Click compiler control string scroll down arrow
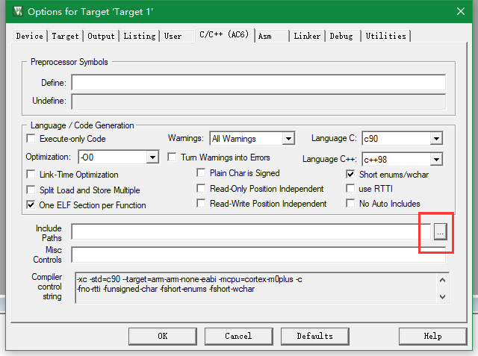The width and height of the screenshot is (478, 356). tap(443, 296)
